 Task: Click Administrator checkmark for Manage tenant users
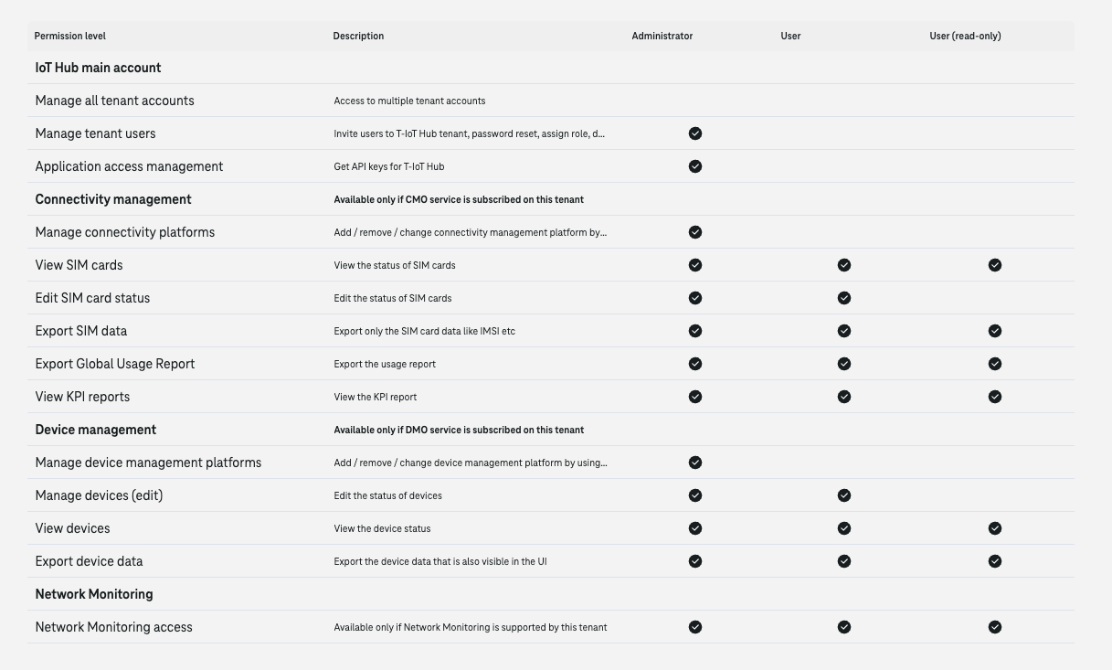coord(695,133)
